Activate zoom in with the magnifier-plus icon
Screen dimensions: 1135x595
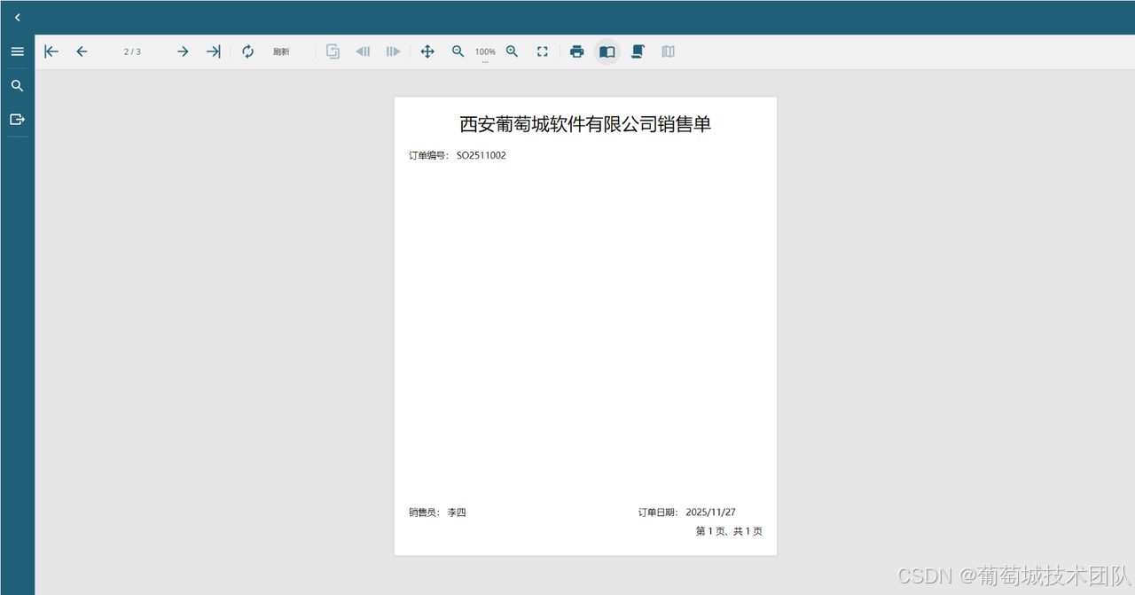coord(512,51)
